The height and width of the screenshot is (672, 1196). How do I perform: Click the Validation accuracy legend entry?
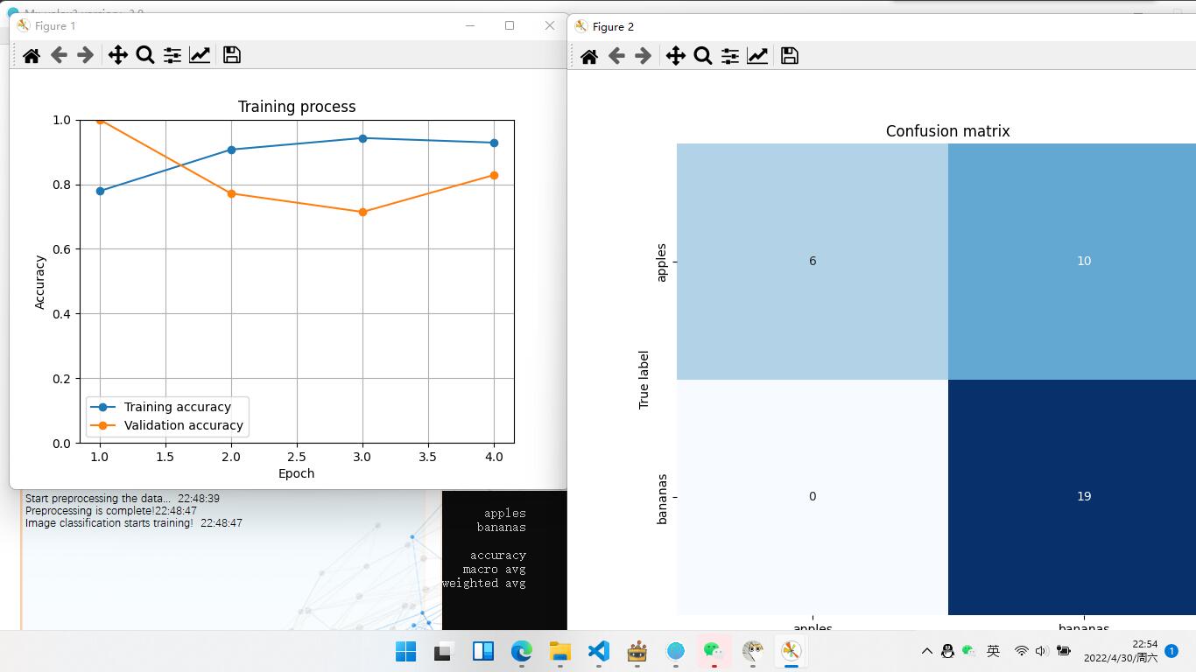pyautogui.click(x=167, y=425)
